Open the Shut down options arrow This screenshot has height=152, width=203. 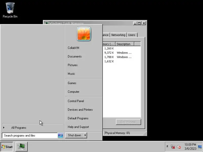click(85, 135)
